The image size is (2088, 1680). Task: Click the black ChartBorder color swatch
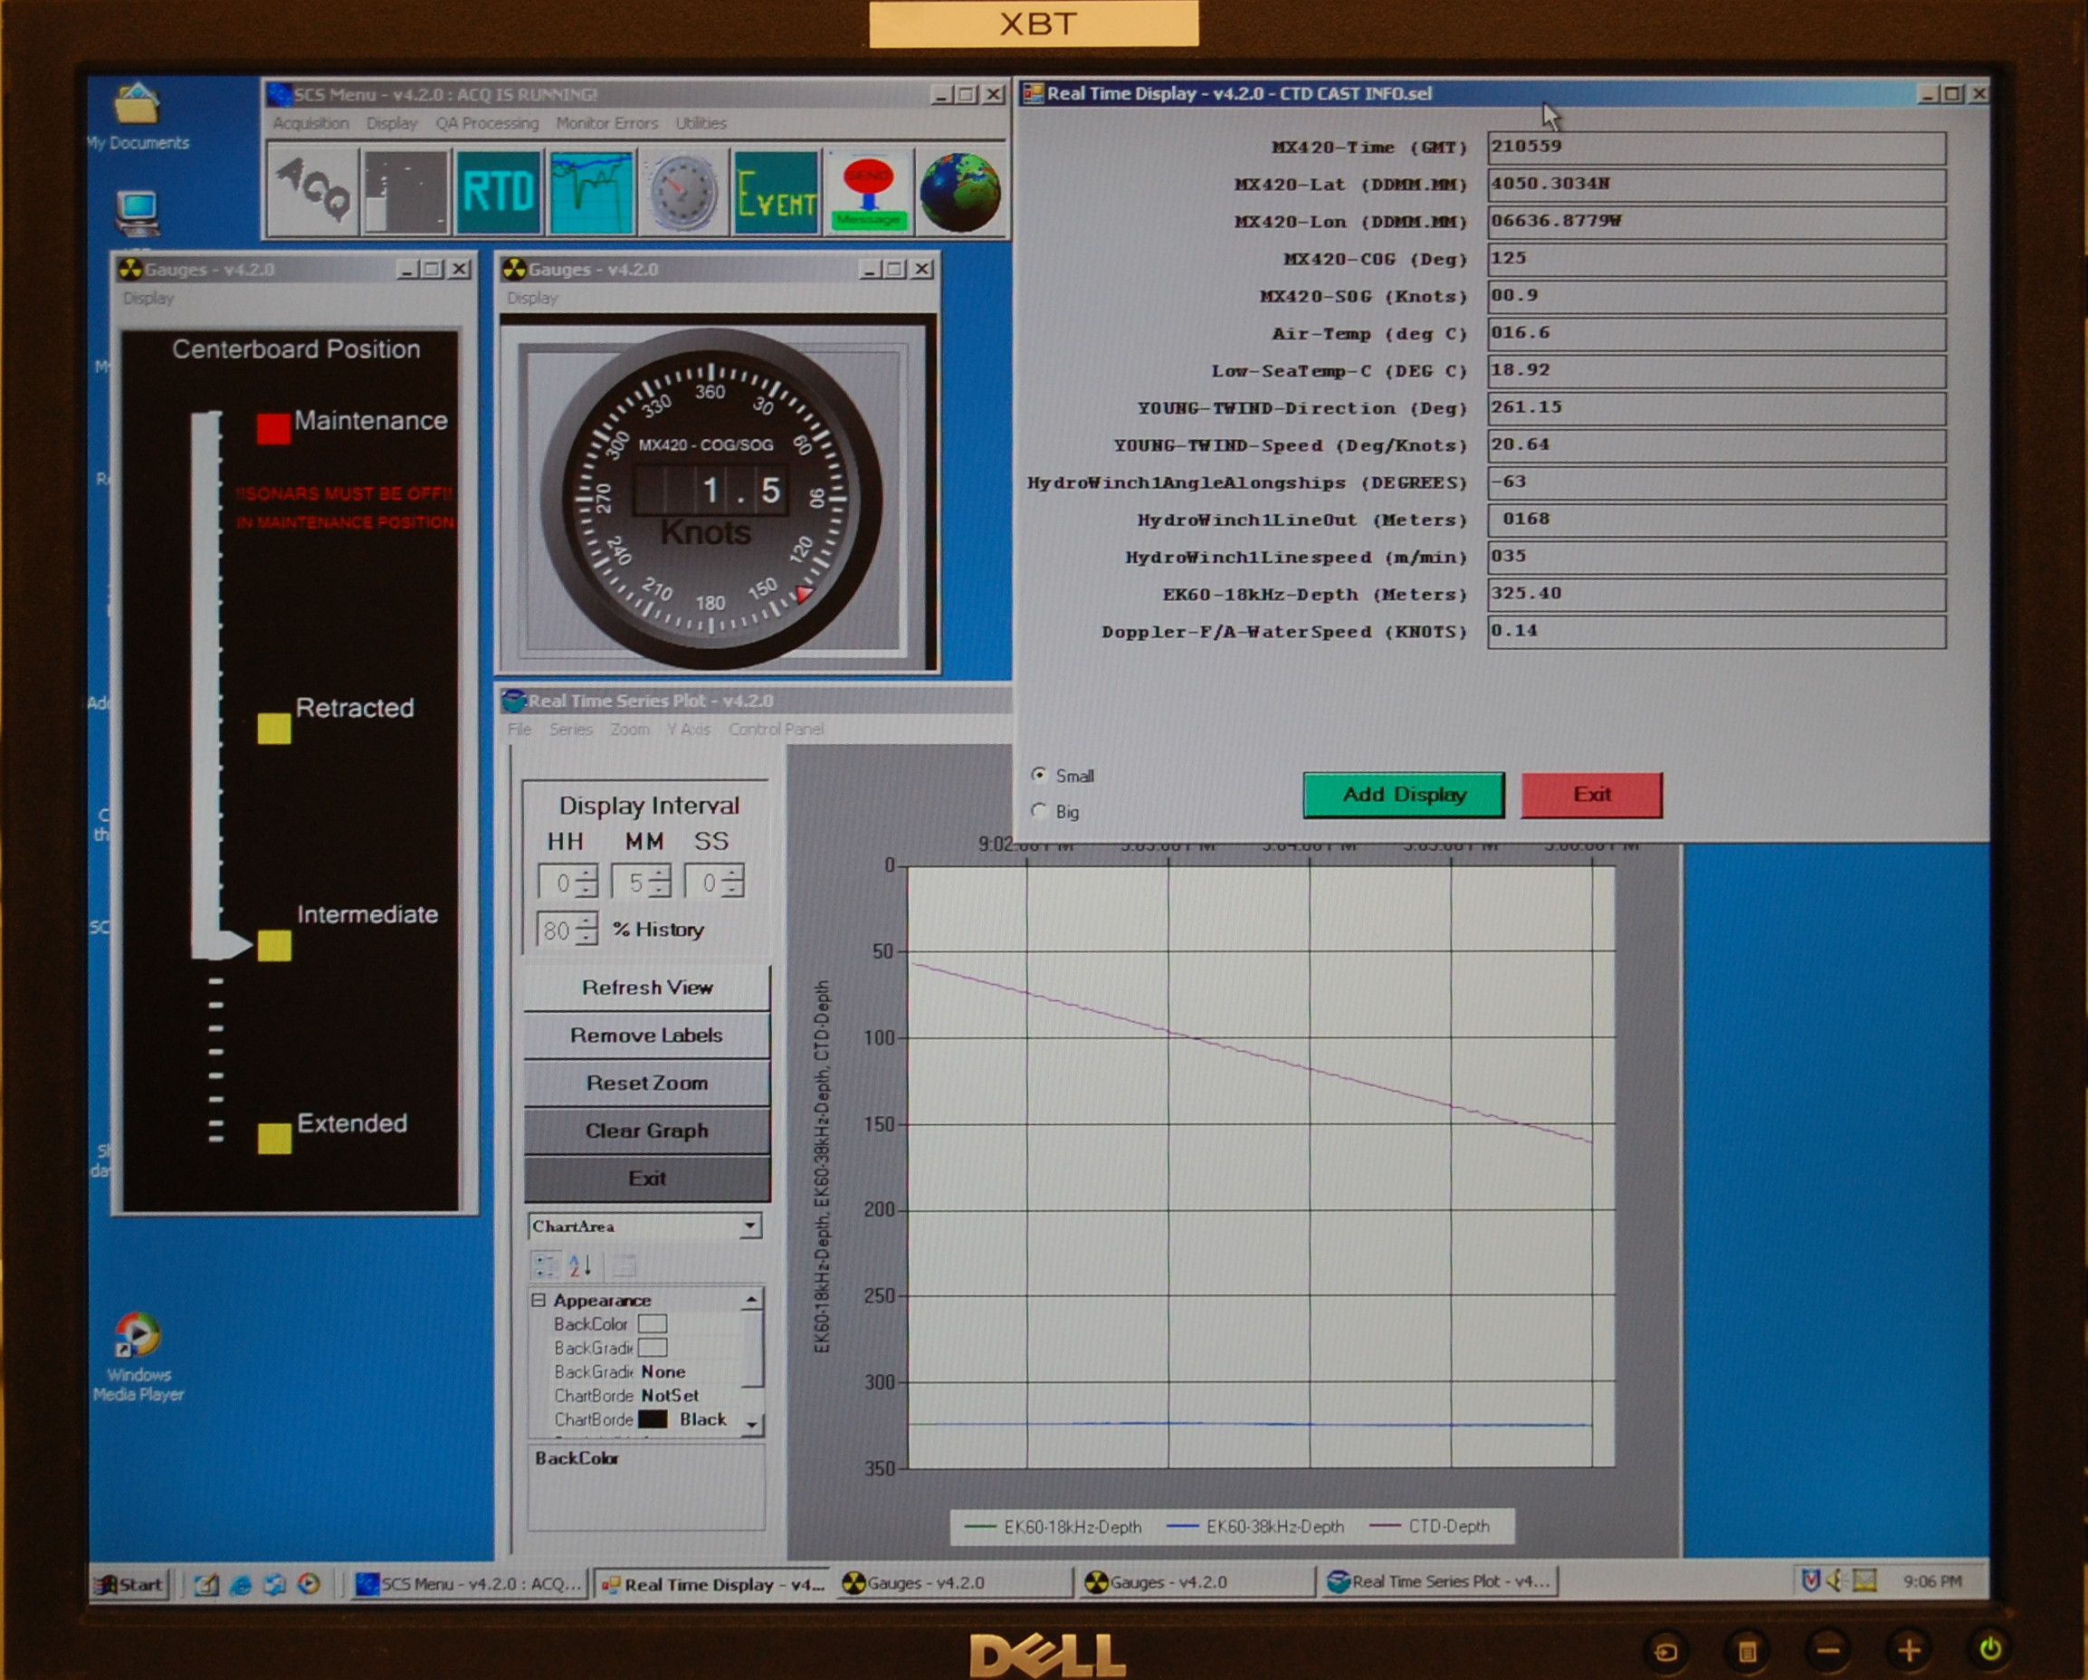coord(653,1418)
